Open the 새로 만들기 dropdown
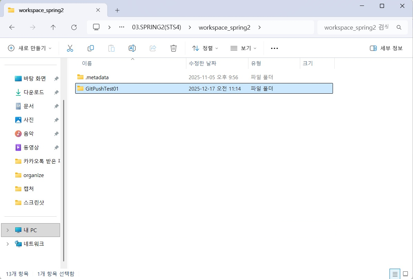This screenshot has width=413, height=279. (x=30, y=48)
